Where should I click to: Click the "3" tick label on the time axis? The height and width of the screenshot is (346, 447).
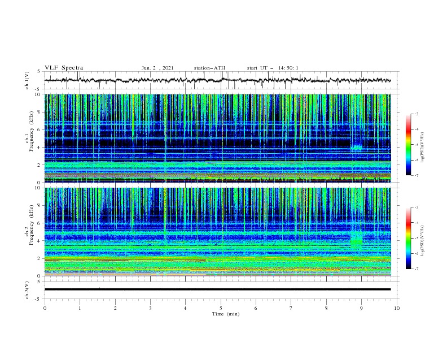tap(150, 308)
